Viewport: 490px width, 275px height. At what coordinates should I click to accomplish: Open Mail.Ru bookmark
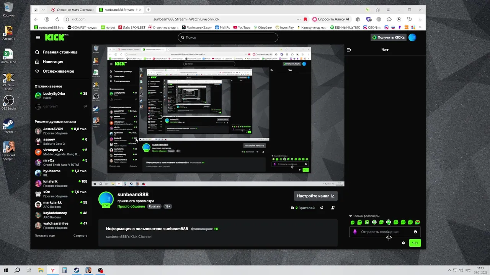pyautogui.click(x=223, y=27)
